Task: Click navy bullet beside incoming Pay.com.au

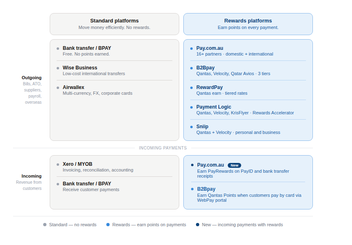Action: (192, 165)
